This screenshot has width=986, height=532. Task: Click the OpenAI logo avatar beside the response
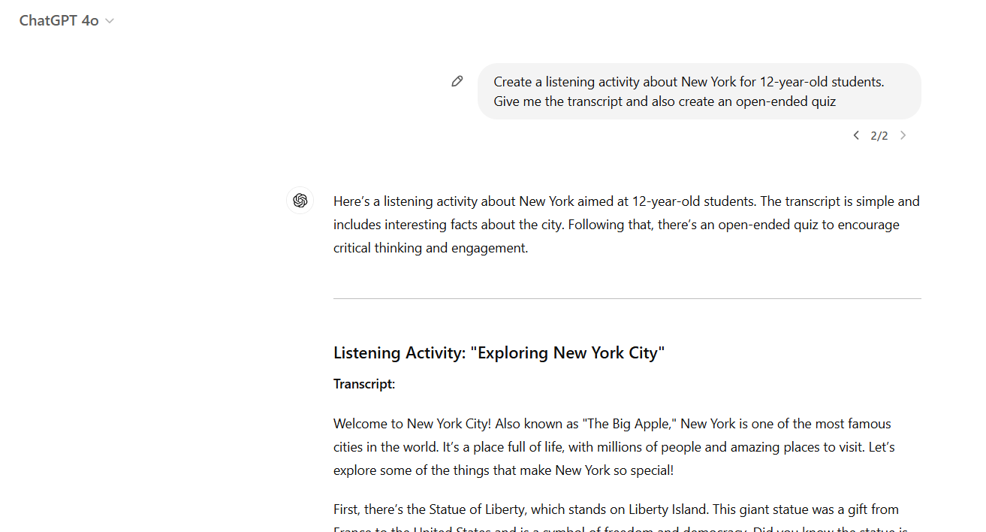tap(300, 201)
